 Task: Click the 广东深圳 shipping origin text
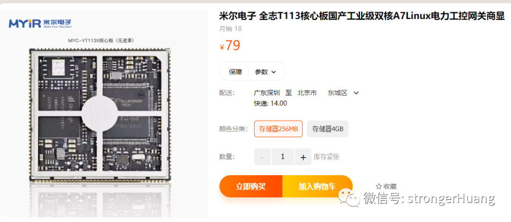click(267, 93)
